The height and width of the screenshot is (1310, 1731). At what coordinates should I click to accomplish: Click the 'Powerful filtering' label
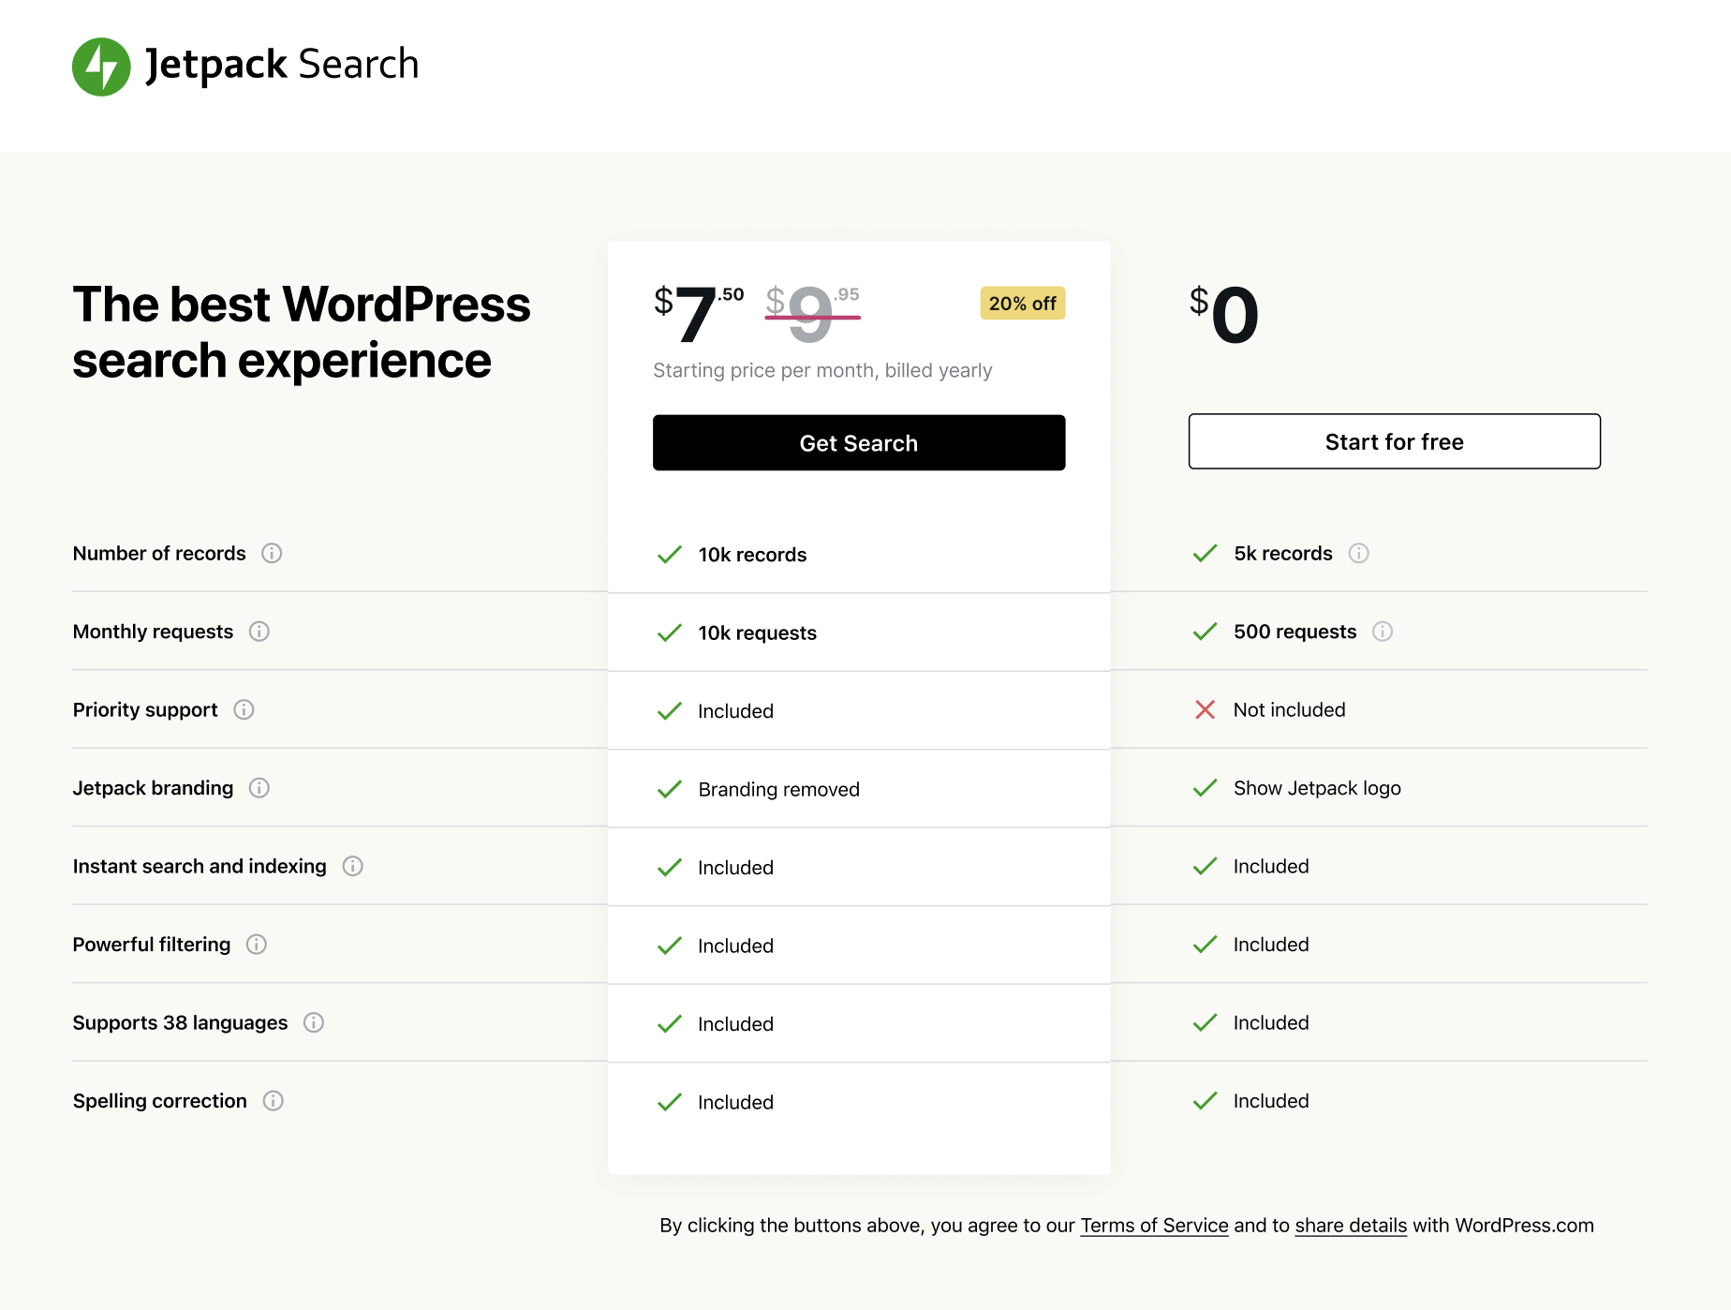click(x=152, y=945)
